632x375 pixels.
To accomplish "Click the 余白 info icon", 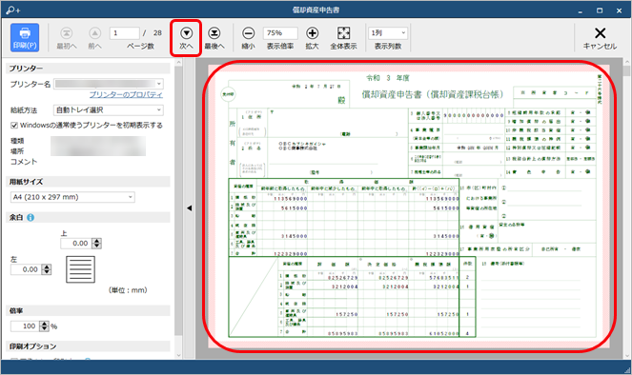I will coord(31,218).
